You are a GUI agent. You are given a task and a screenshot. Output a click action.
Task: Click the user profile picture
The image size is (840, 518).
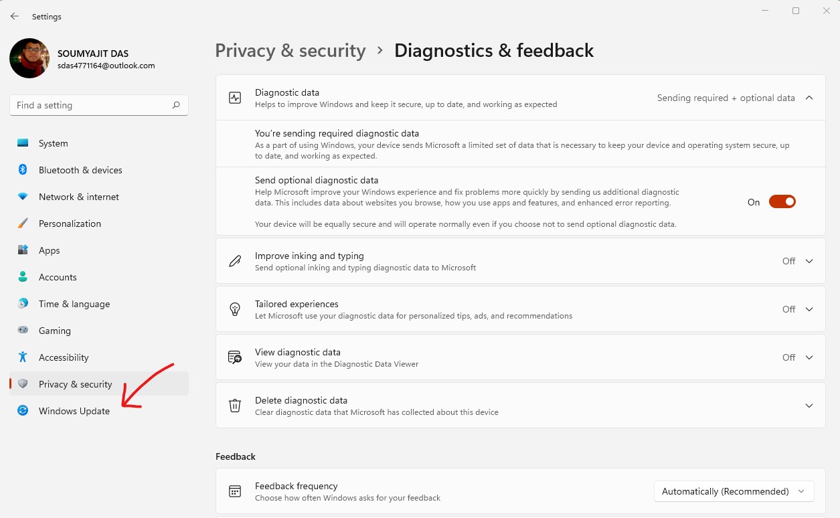[x=29, y=58]
